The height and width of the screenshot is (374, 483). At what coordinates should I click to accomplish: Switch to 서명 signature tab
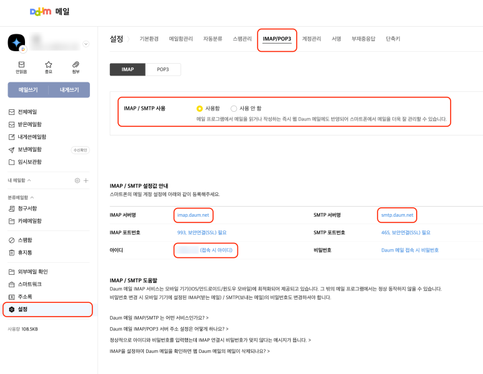pyautogui.click(x=336, y=39)
